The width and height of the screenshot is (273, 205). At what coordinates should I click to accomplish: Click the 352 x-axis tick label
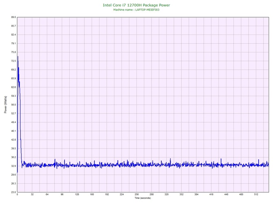point(182,194)
